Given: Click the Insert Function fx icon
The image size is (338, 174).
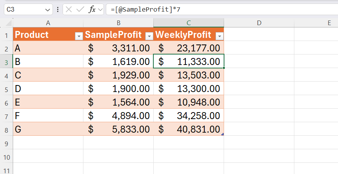Looking at the screenshot, I should [92, 10].
